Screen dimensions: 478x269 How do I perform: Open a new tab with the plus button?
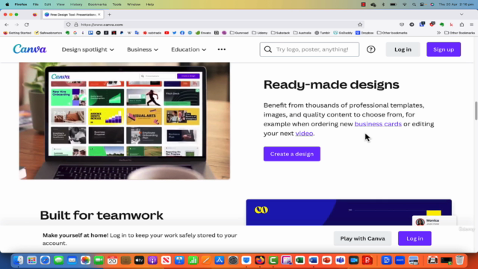(110, 14)
